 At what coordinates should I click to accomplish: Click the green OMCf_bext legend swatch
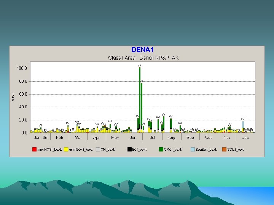point(161,150)
